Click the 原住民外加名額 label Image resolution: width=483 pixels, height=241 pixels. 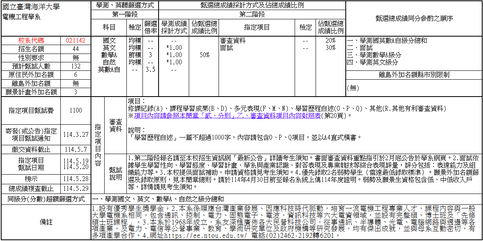click(31, 75)
